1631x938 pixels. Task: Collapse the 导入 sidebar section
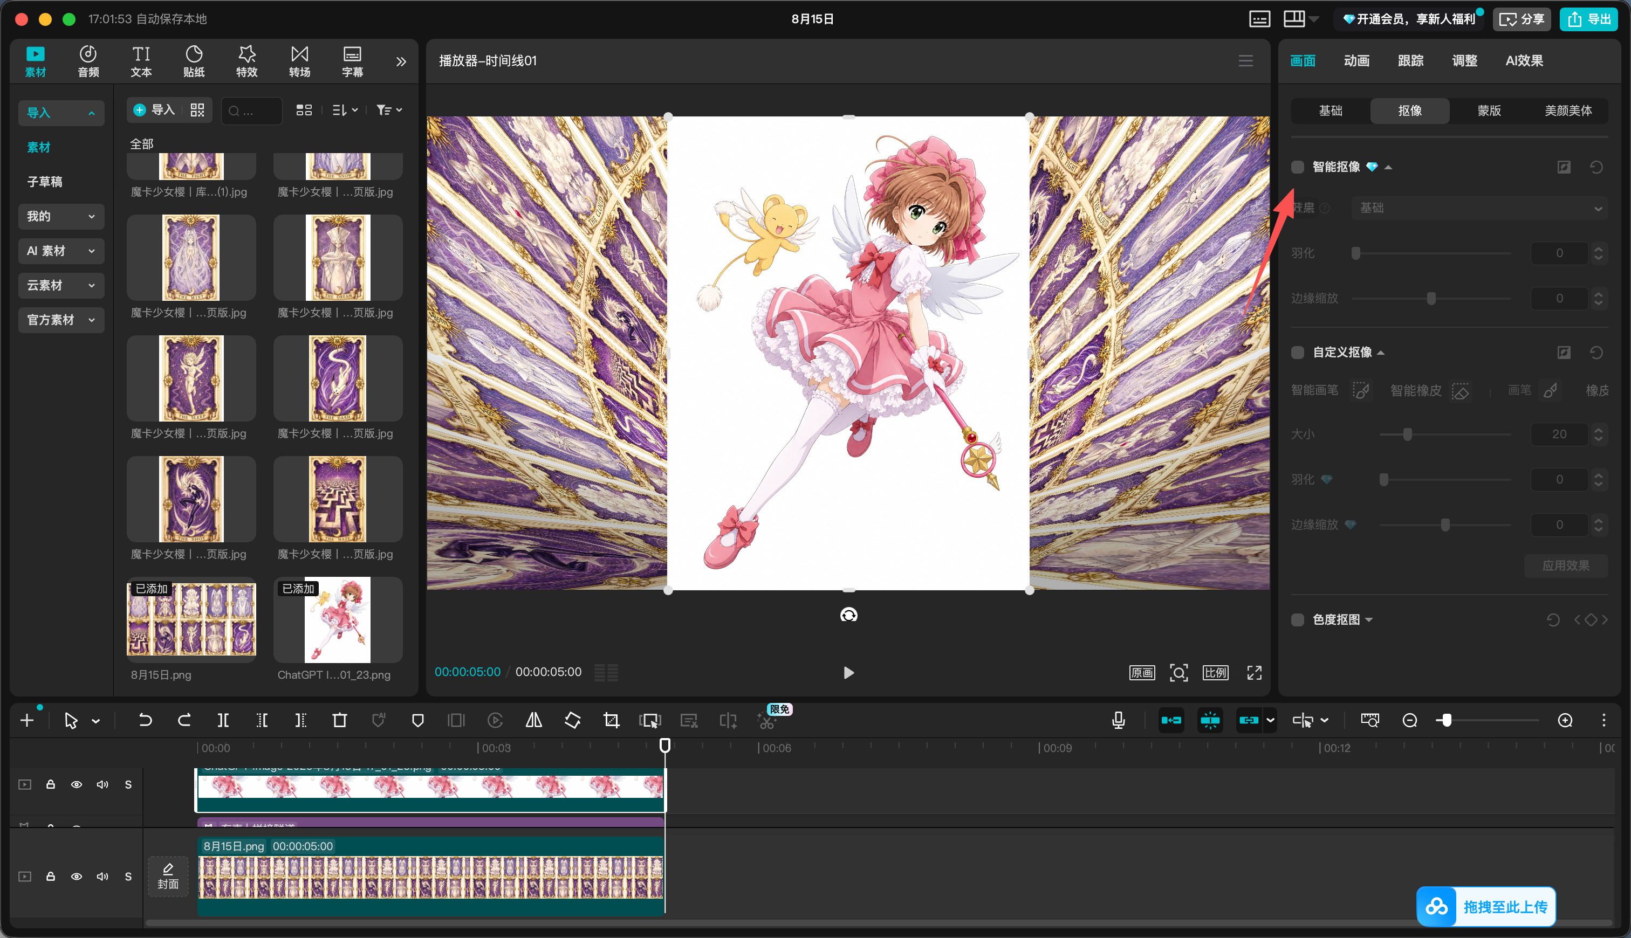coord(61,113)
